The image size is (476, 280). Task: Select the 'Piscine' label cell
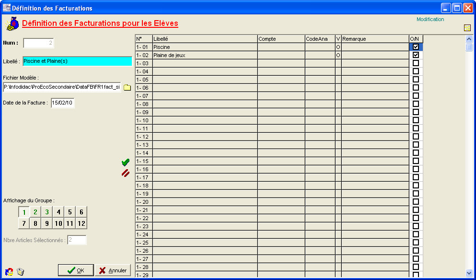click(x=205, y=47)
